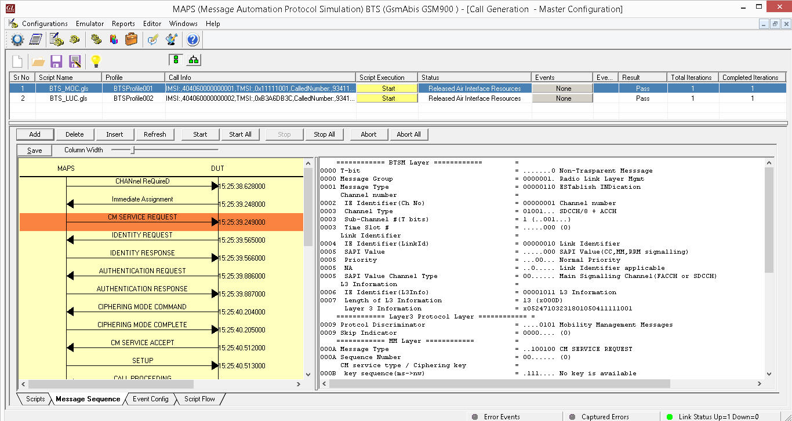Open the Emulator menu
The image size is (792, 421).
point(90,24)
